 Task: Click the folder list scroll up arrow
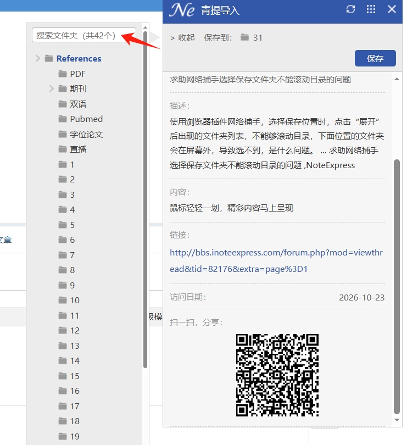[x=145, y=27]
